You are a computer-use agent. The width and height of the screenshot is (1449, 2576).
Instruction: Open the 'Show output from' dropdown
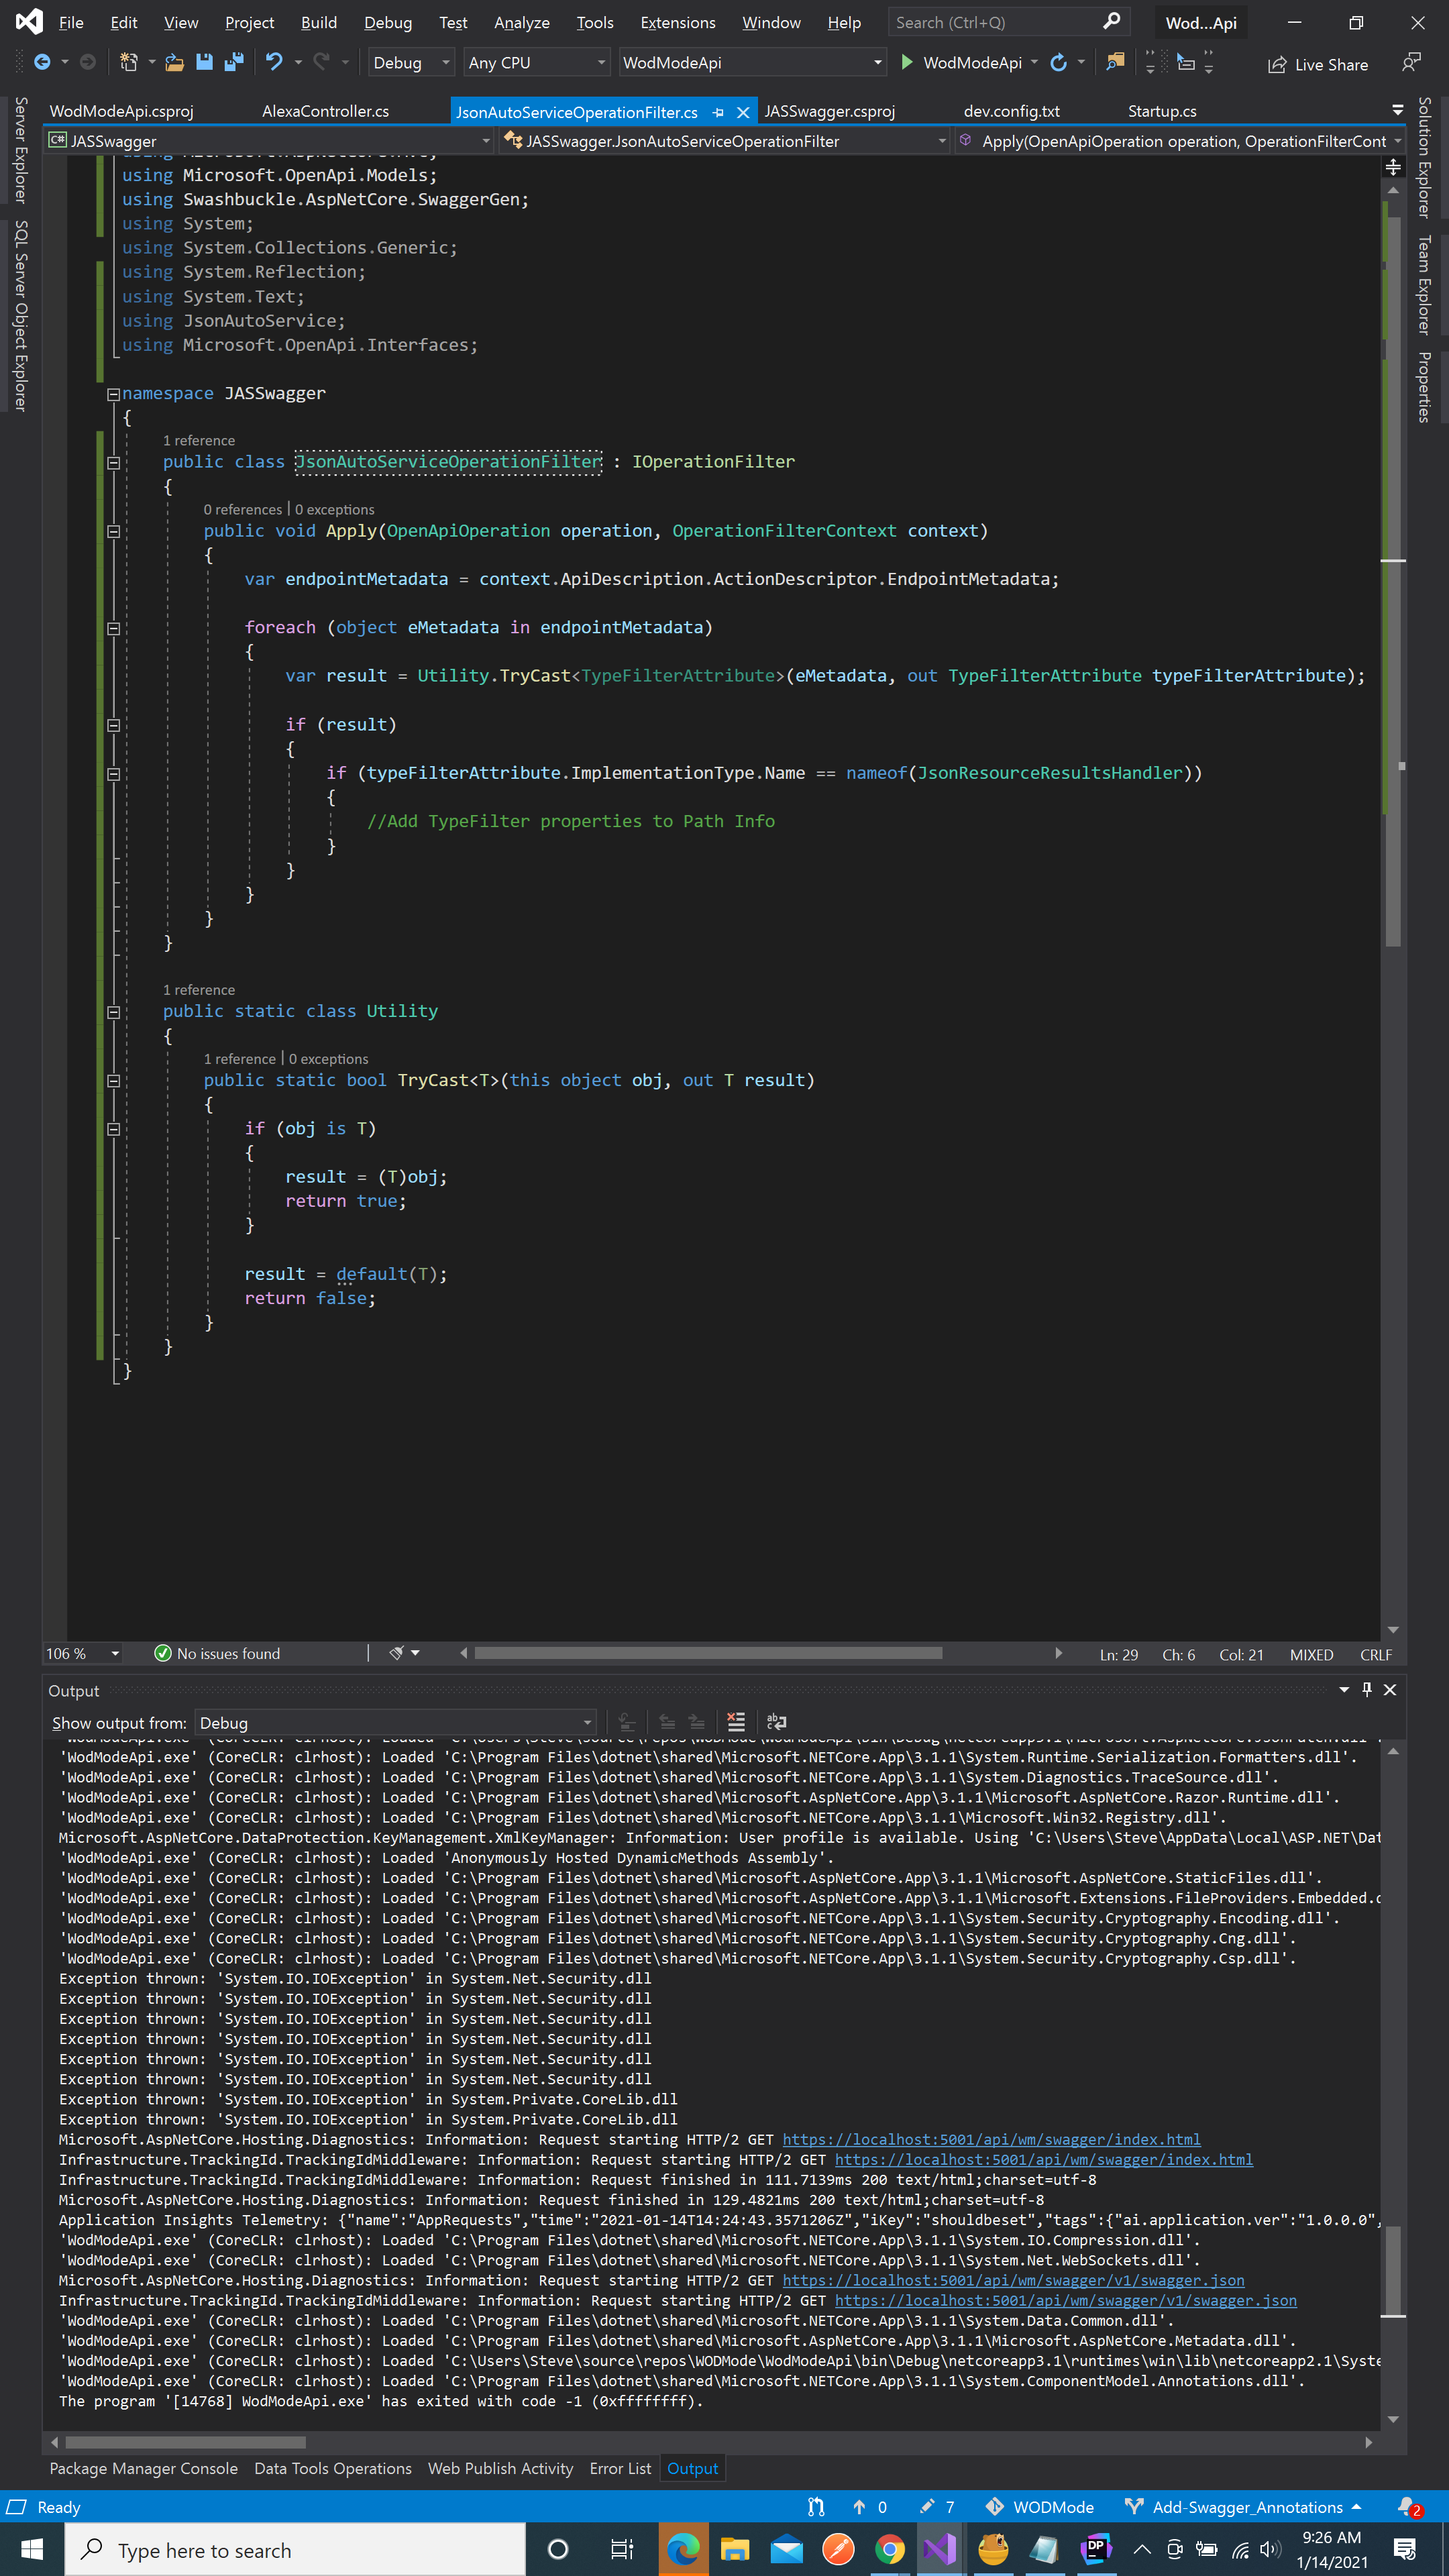point(395,1722)
